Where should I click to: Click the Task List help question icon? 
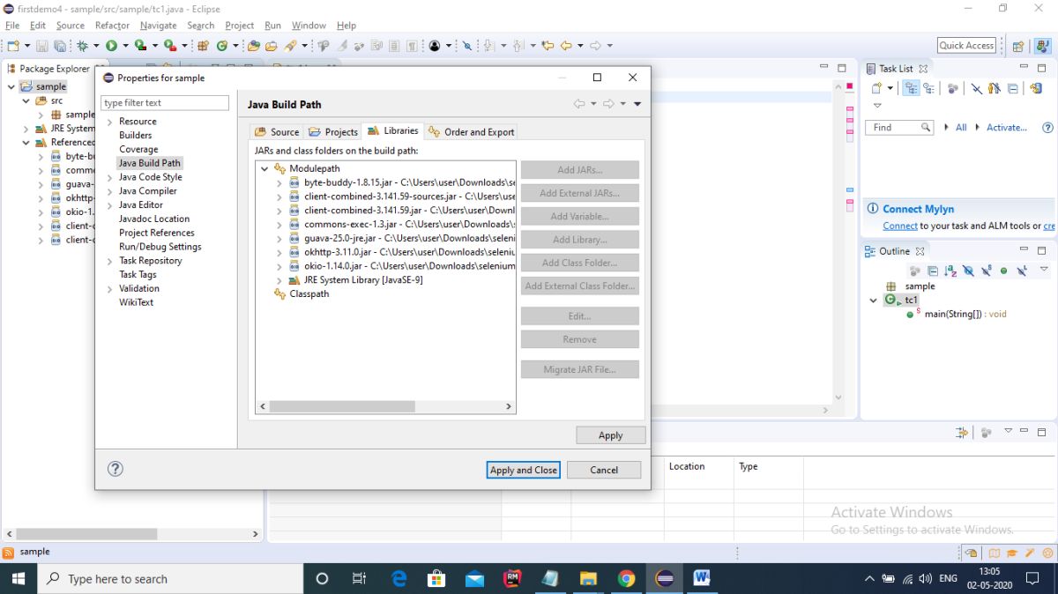(1047, 128)
